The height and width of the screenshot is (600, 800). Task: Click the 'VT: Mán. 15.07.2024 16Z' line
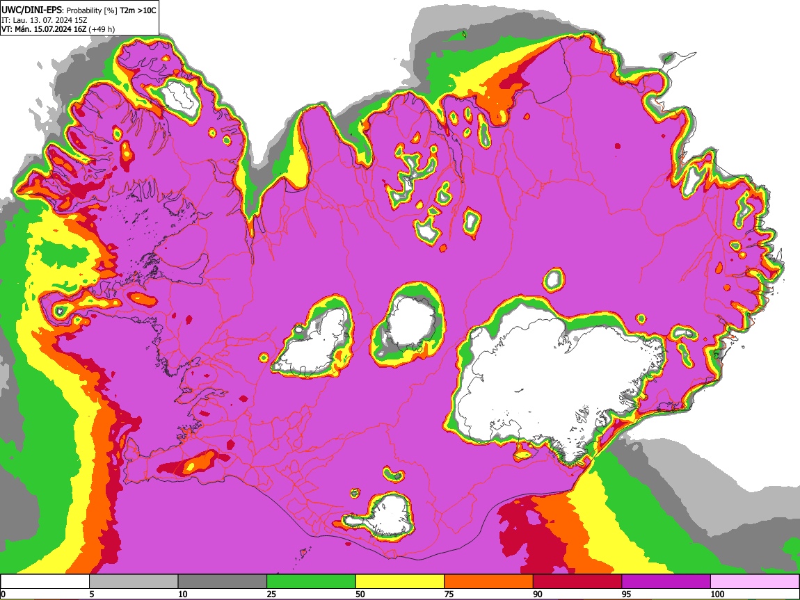[45, 29]
